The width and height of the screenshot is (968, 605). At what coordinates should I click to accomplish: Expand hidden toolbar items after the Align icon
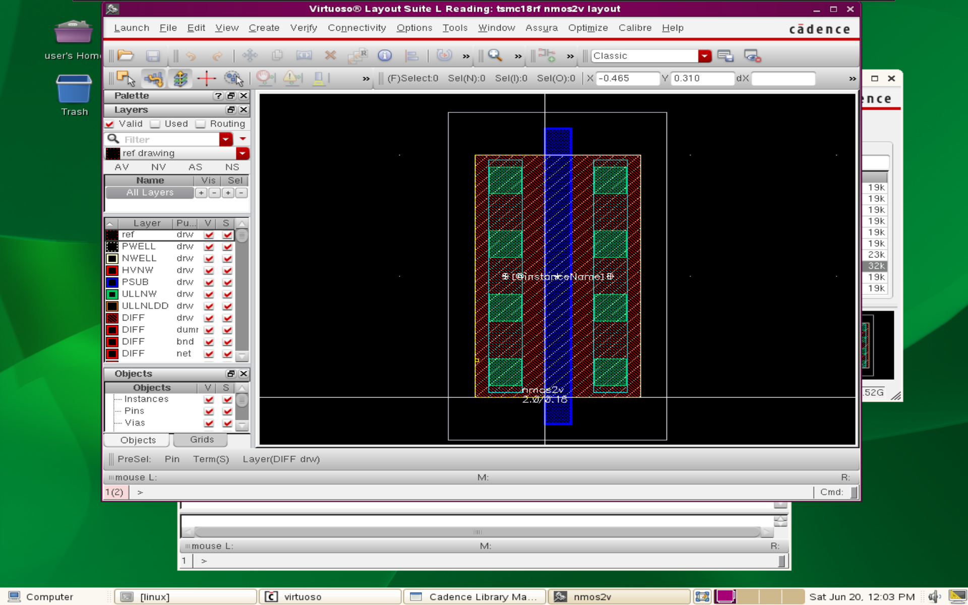pos(466,56)
